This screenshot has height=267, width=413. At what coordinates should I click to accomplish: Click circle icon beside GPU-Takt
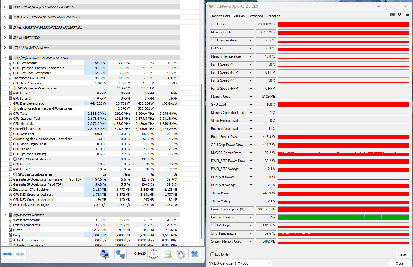click(x=10, y=114)
